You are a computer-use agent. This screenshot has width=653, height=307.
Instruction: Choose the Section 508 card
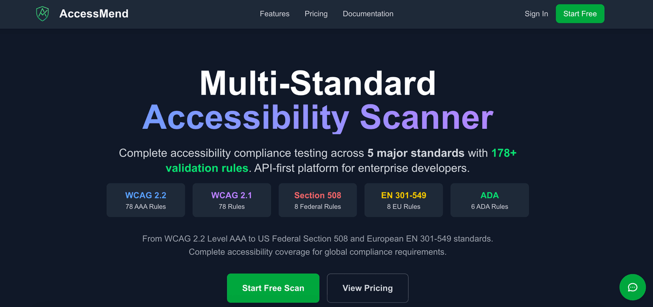click(318, 200)
